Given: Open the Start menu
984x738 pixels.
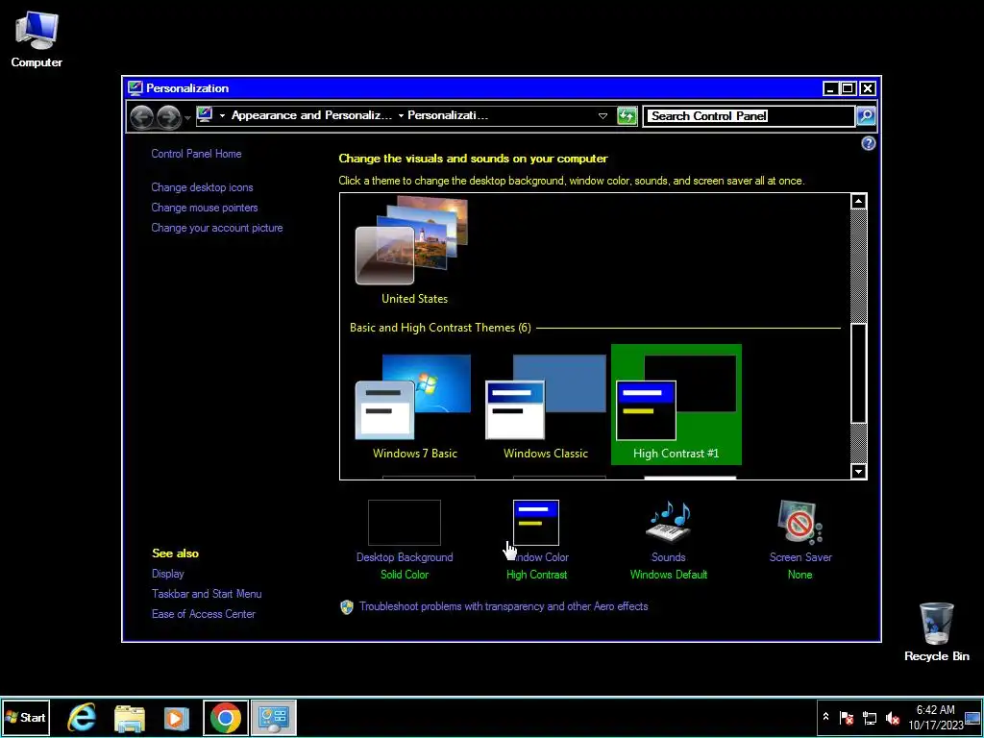Looking at the screenshot, I should coord(26,717).
